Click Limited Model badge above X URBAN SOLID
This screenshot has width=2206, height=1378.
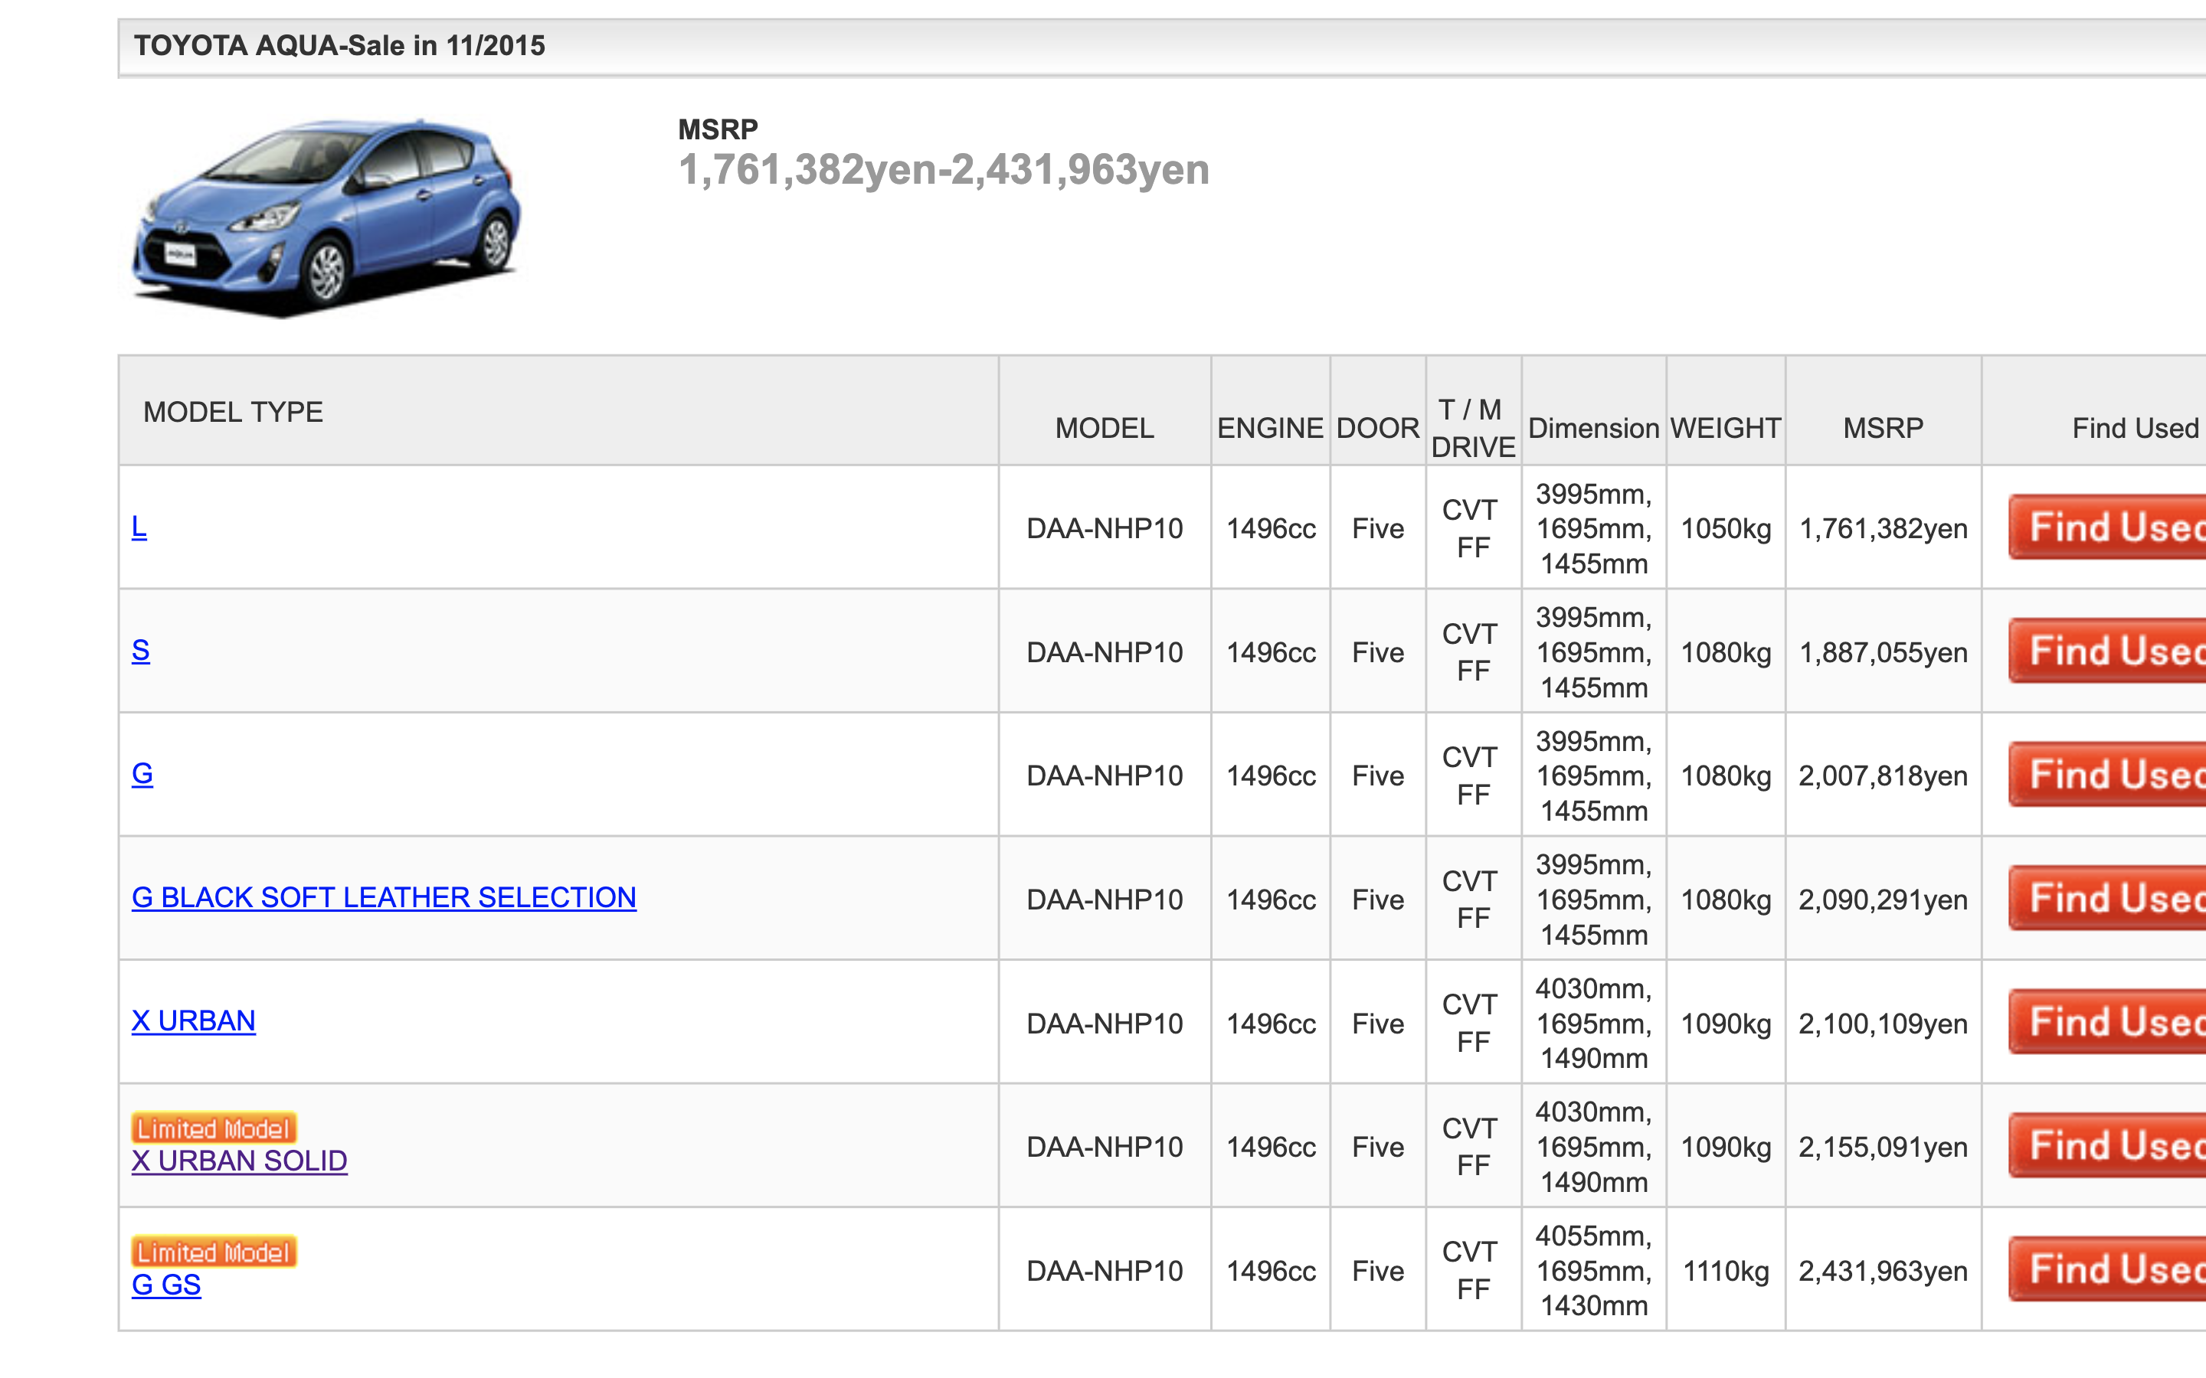point(214,1128)
